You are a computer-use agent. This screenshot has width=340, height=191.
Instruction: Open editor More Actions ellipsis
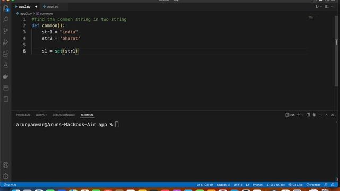click(333, 7)
